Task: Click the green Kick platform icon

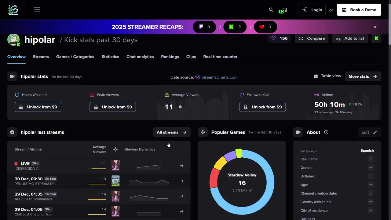Action: pyautogui.click(x=376, y=38)
